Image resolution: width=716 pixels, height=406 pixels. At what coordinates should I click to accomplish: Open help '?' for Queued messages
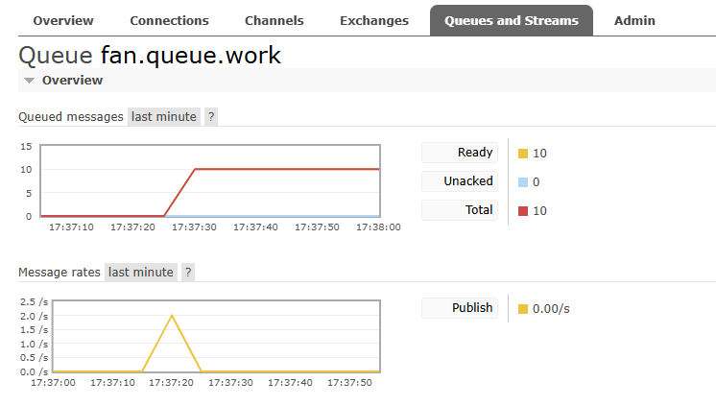[211, 117]
